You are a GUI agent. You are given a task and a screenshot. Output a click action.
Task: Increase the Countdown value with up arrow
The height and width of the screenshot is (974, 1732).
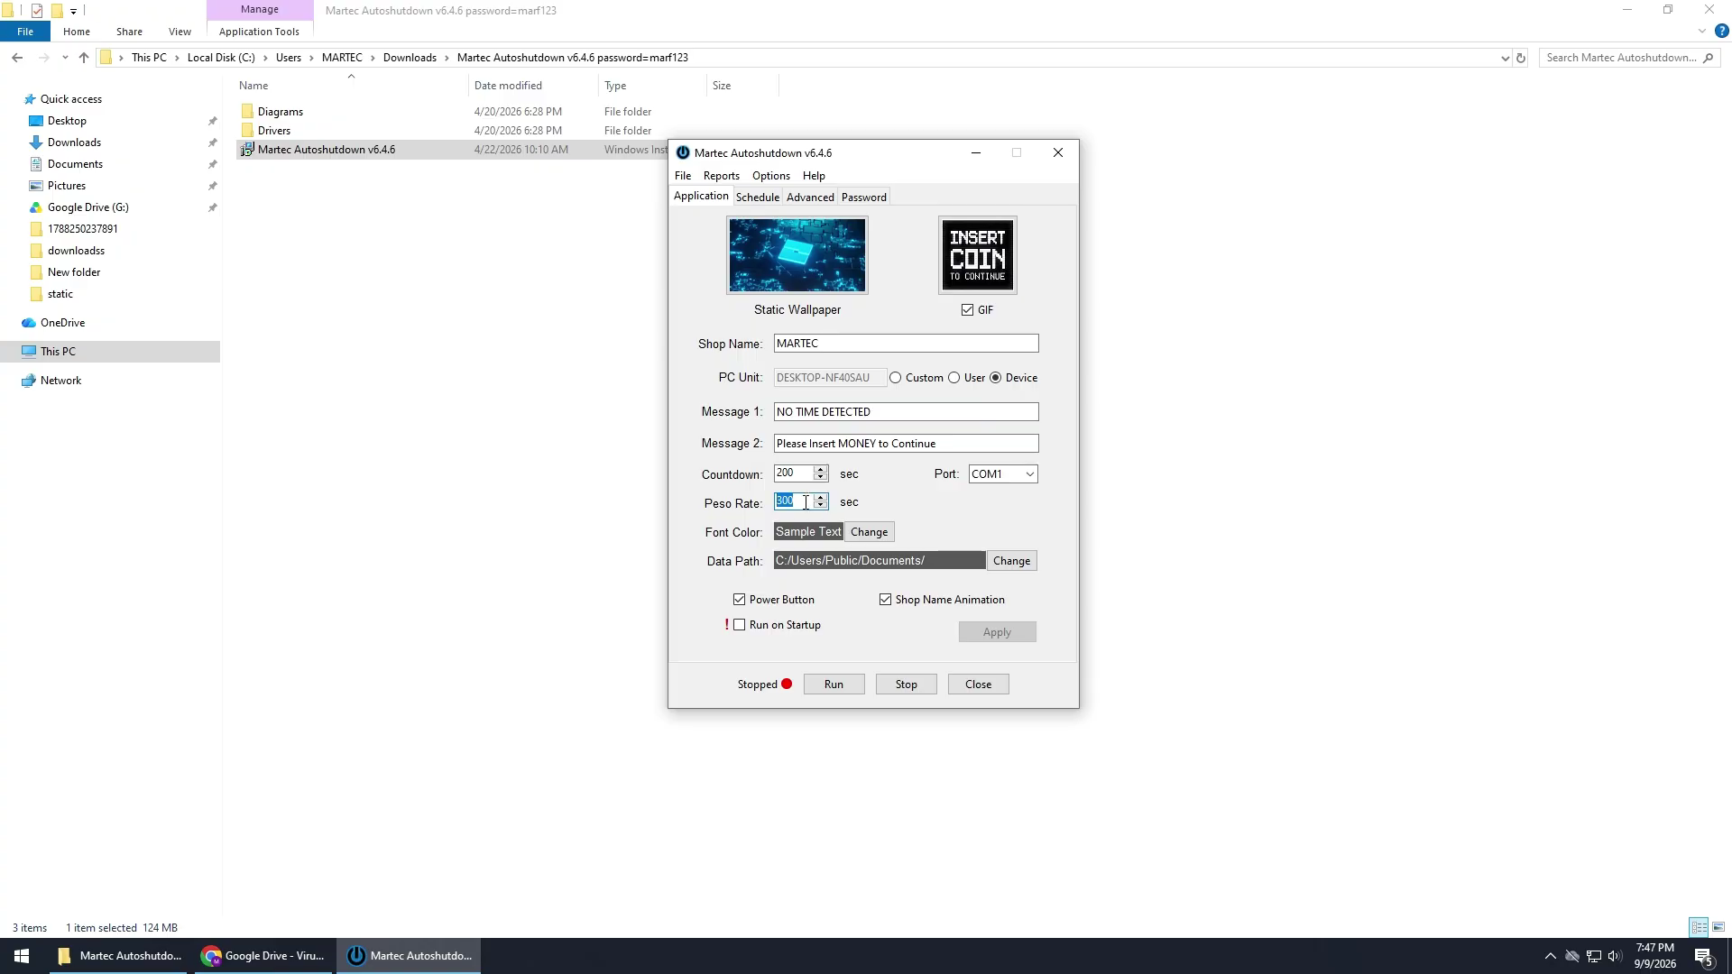[820, 470]
